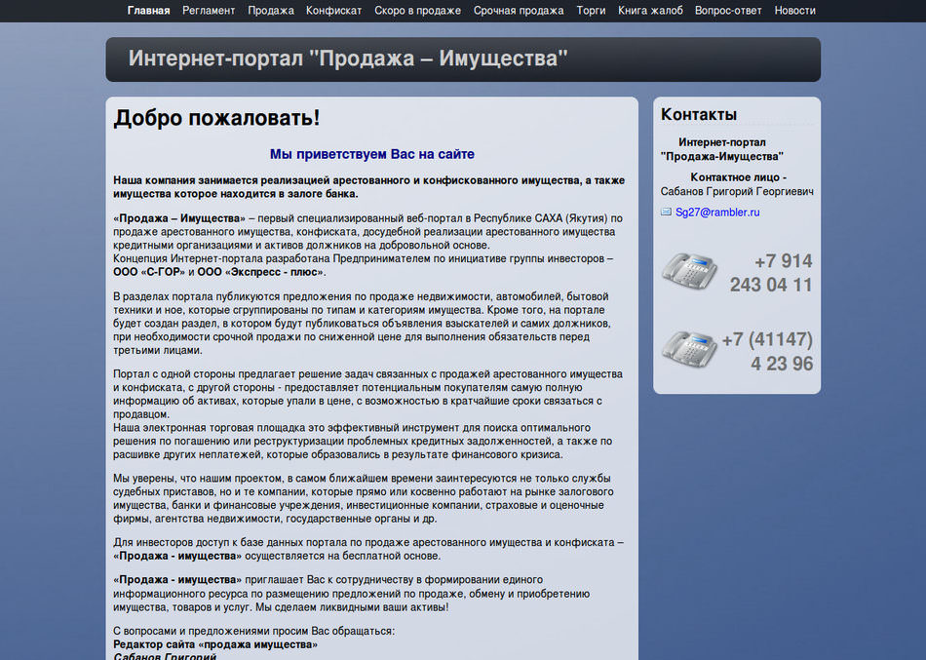The width and height of the screenshot is (926, 660).
Task: Open the Книга жалоб page
Action: click(x=650, y=11)
